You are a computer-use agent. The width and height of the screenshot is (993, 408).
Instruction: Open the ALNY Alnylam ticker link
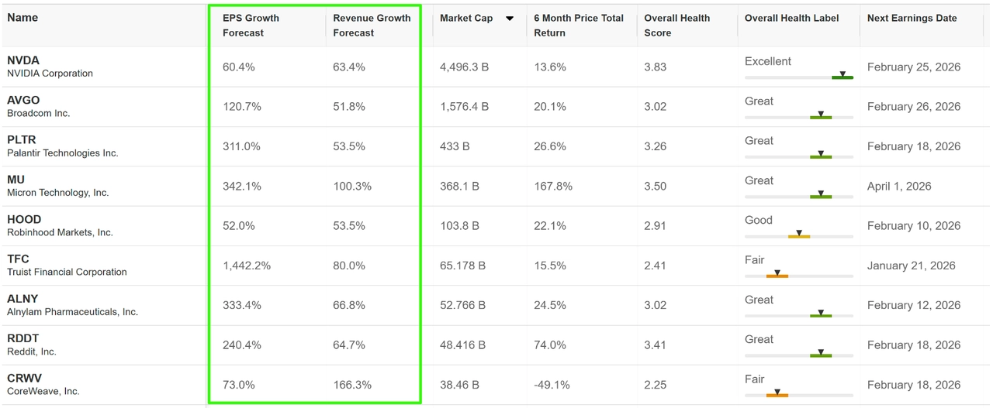coord(22,299)
